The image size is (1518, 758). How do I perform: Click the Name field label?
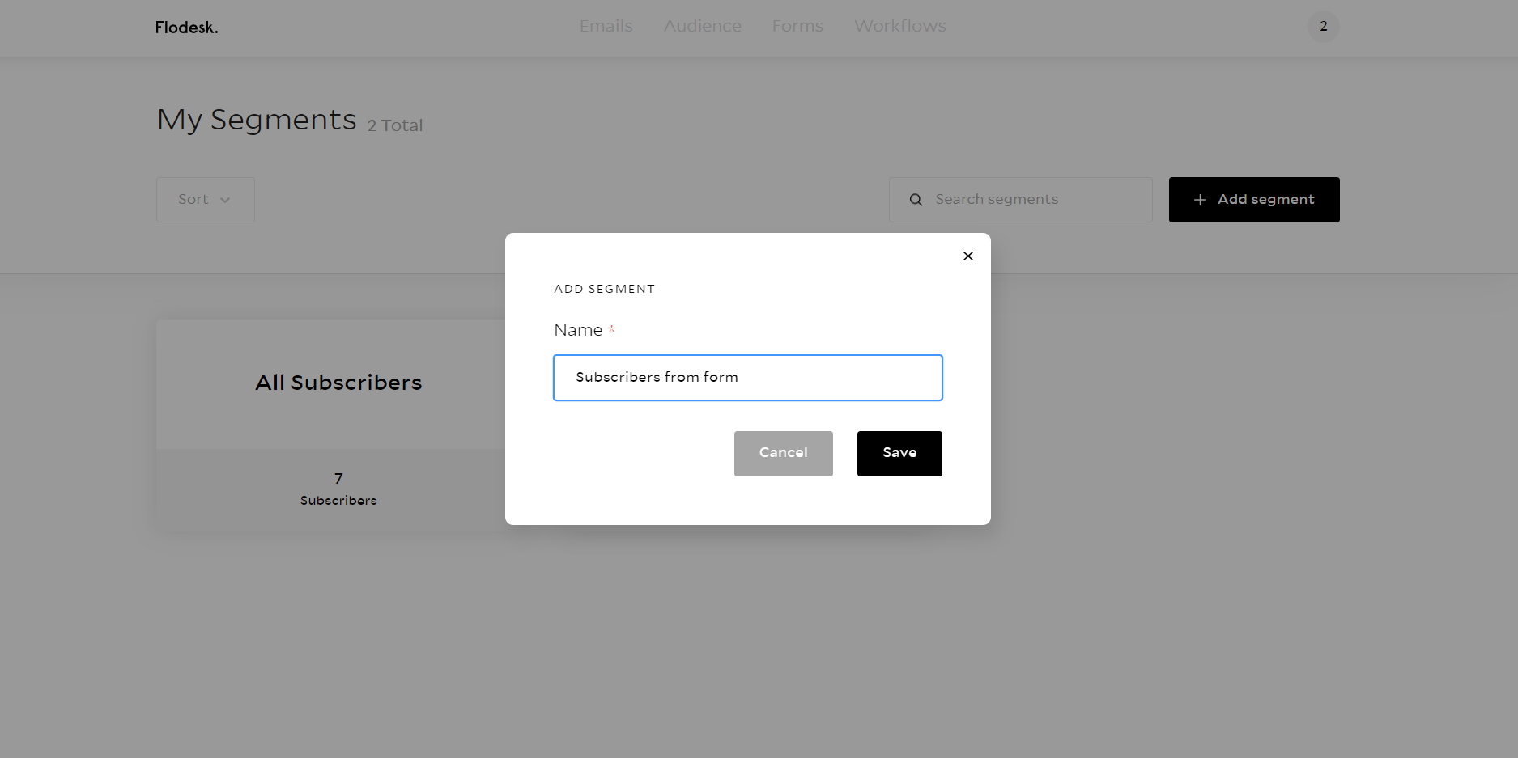click(578, 330)
